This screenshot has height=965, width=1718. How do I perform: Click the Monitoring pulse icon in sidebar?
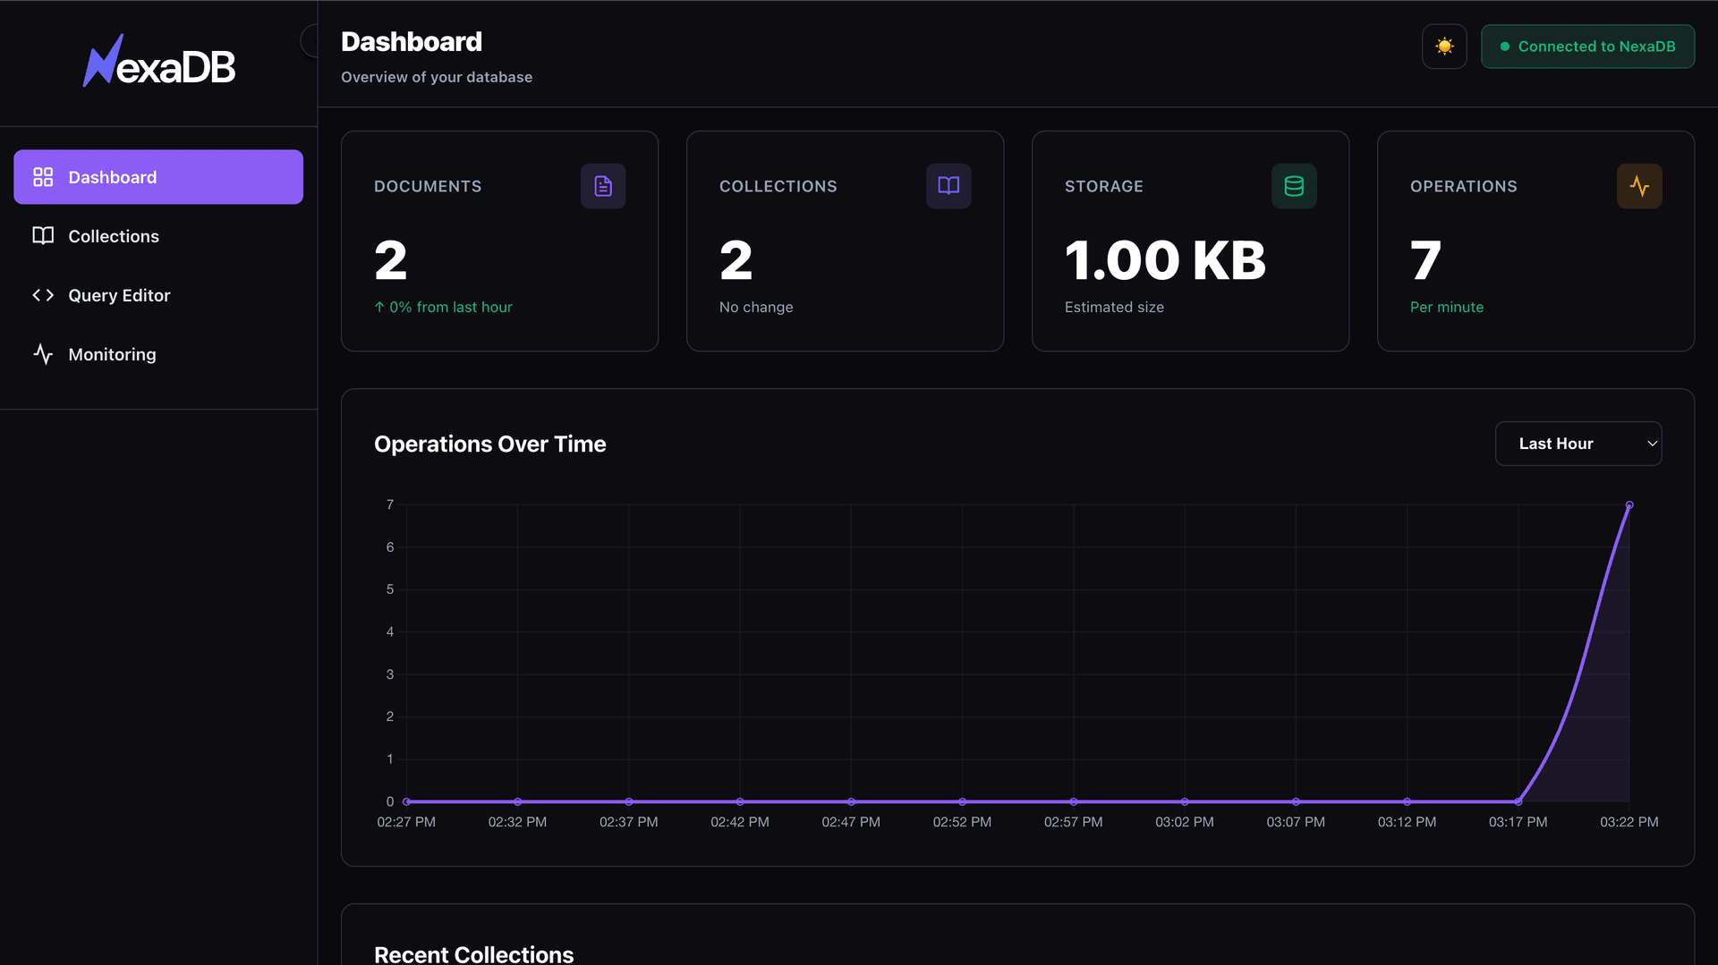click(42, 353)
